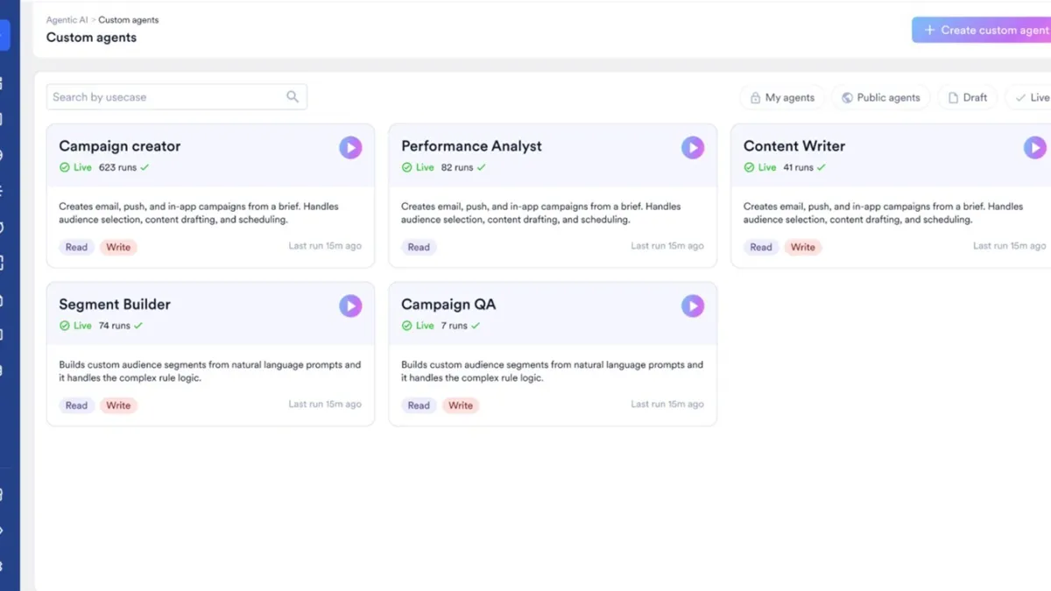Open the Segment Builder card title
Screen dimensions: 1051x591
click(x=115, y=305)
